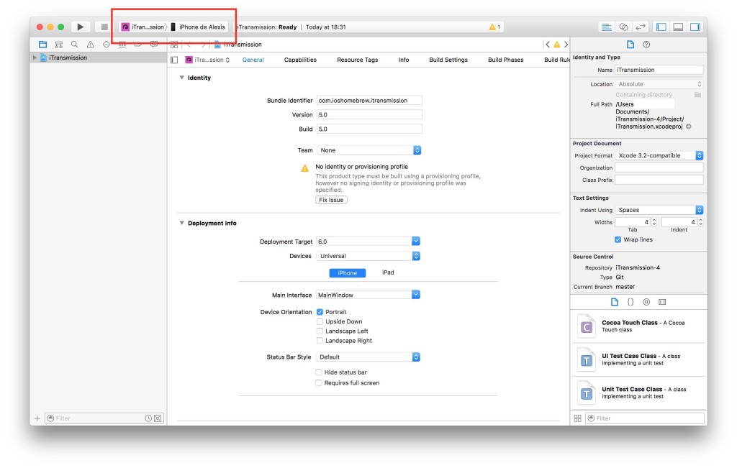Switch to the Build Settings tab
Screen dimensions: 737x468
pos(448,60)
